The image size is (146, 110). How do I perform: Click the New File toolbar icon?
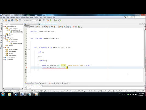tap(2, 20)
